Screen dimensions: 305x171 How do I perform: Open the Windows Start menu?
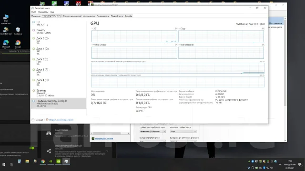pyautogui.click(x=4, y=164)
